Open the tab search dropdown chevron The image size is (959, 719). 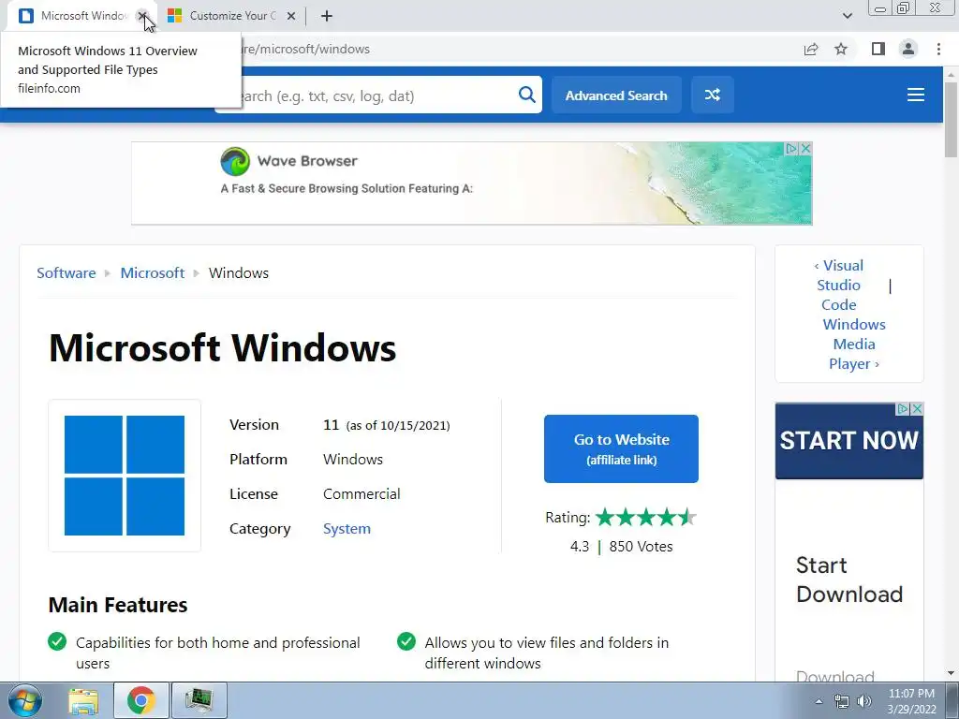click(x=847, y=16)
